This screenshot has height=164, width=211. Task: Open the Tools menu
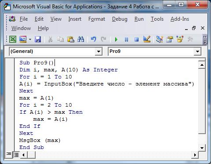pos(157,19)
